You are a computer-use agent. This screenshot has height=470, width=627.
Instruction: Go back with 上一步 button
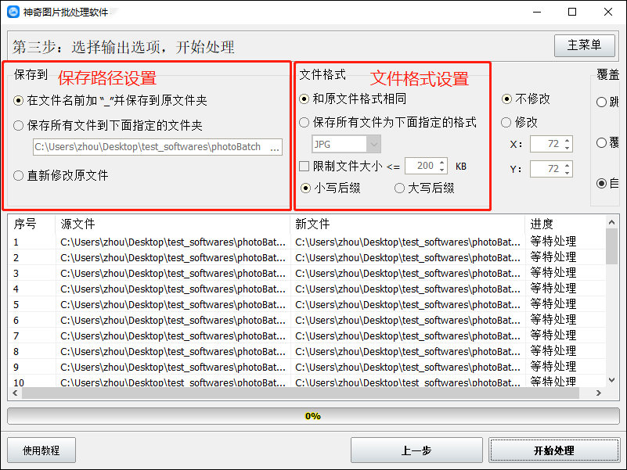416,450
